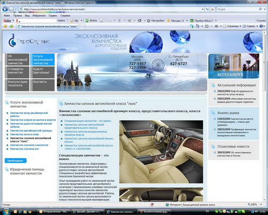
Task: Open Химчистка салонов яхт link
Action: [x=25, y=149]
